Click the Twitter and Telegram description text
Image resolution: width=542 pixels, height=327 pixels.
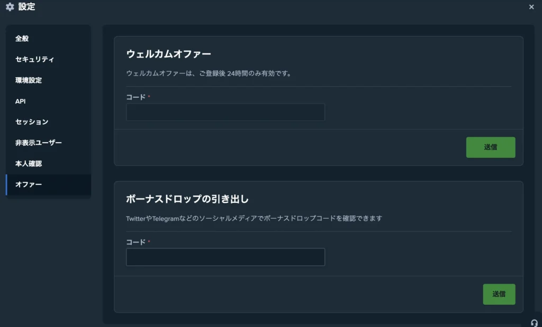click(x=254, y=218)
